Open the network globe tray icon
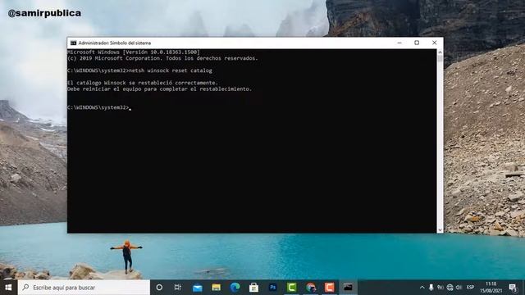Image resolution: width=525 pixels, height=295 pixels. pos(450,288)
